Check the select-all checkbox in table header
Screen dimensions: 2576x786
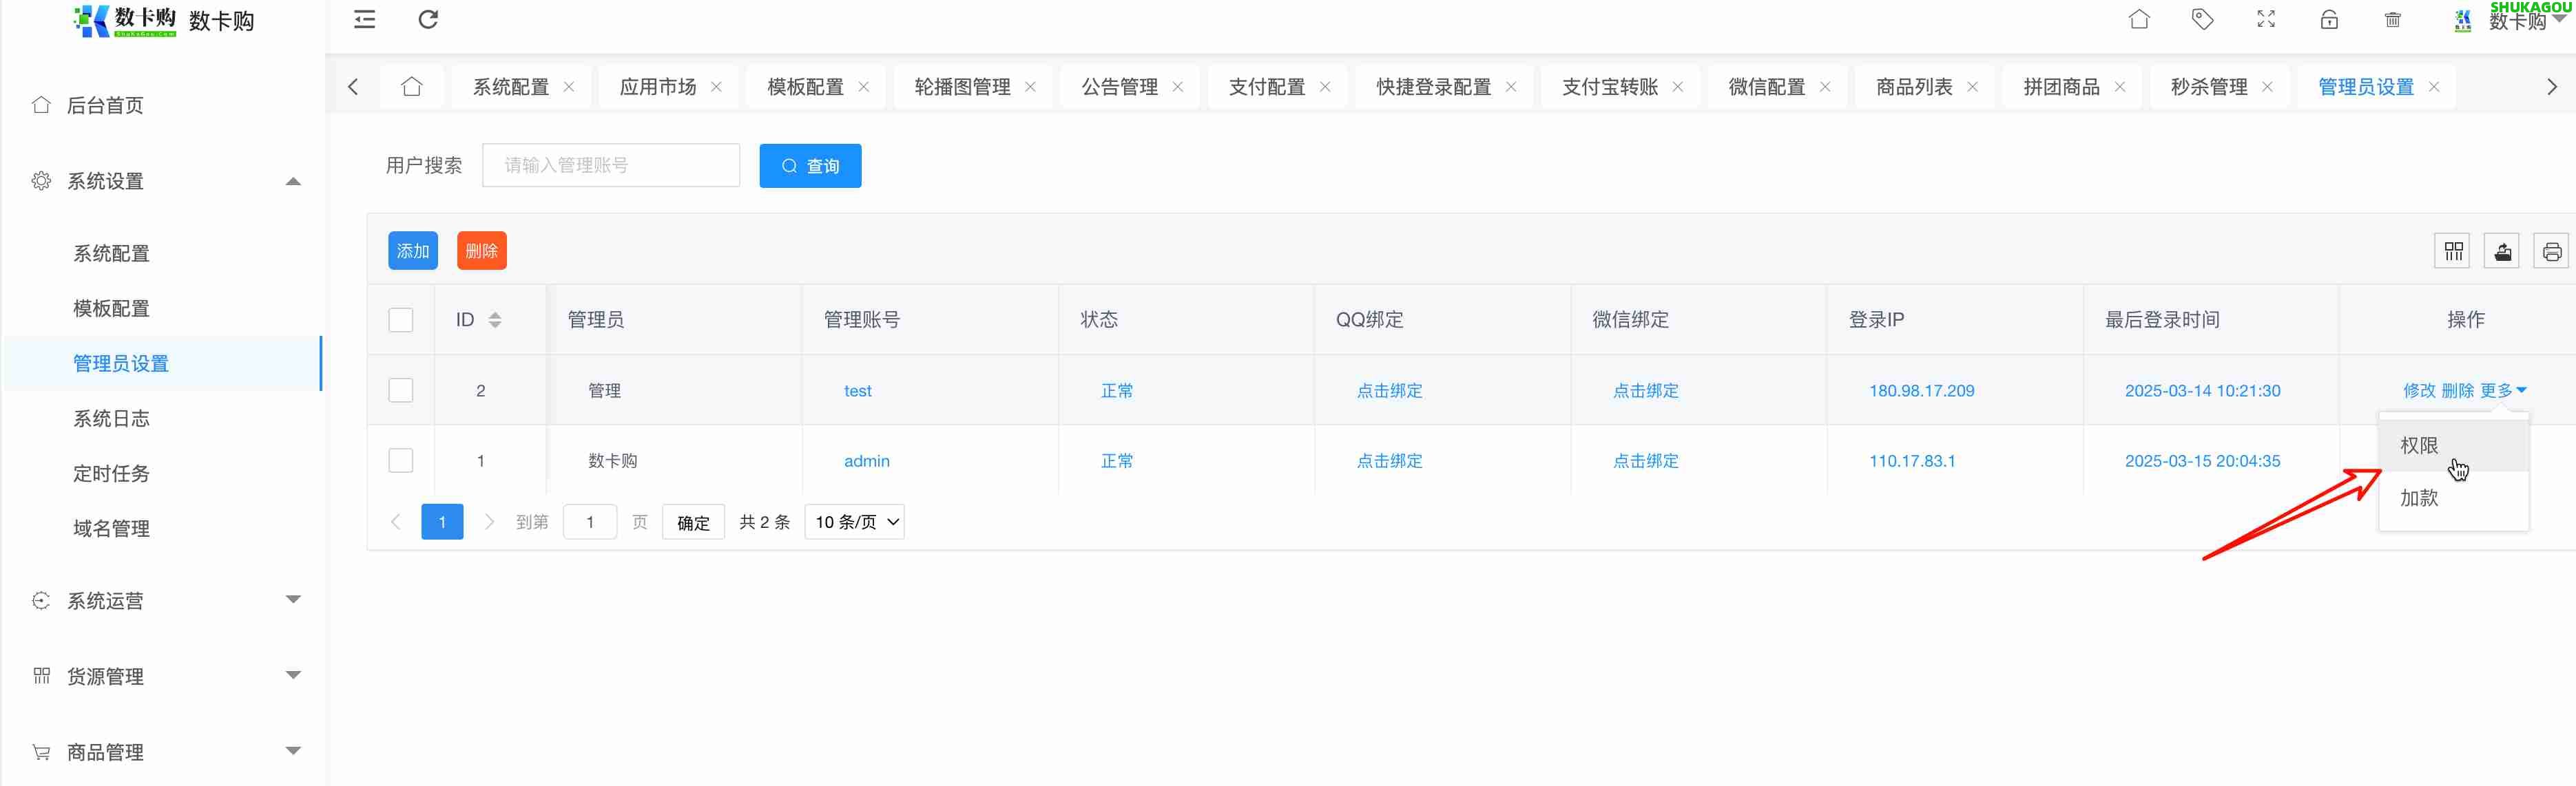click(x=401, y=319)
